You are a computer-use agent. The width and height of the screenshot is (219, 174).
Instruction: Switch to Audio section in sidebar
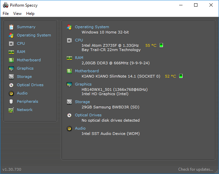pos(22,93)
